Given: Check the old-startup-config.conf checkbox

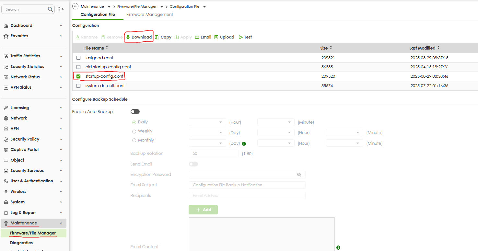Looking at the screenshot, I should pos(78,67).
